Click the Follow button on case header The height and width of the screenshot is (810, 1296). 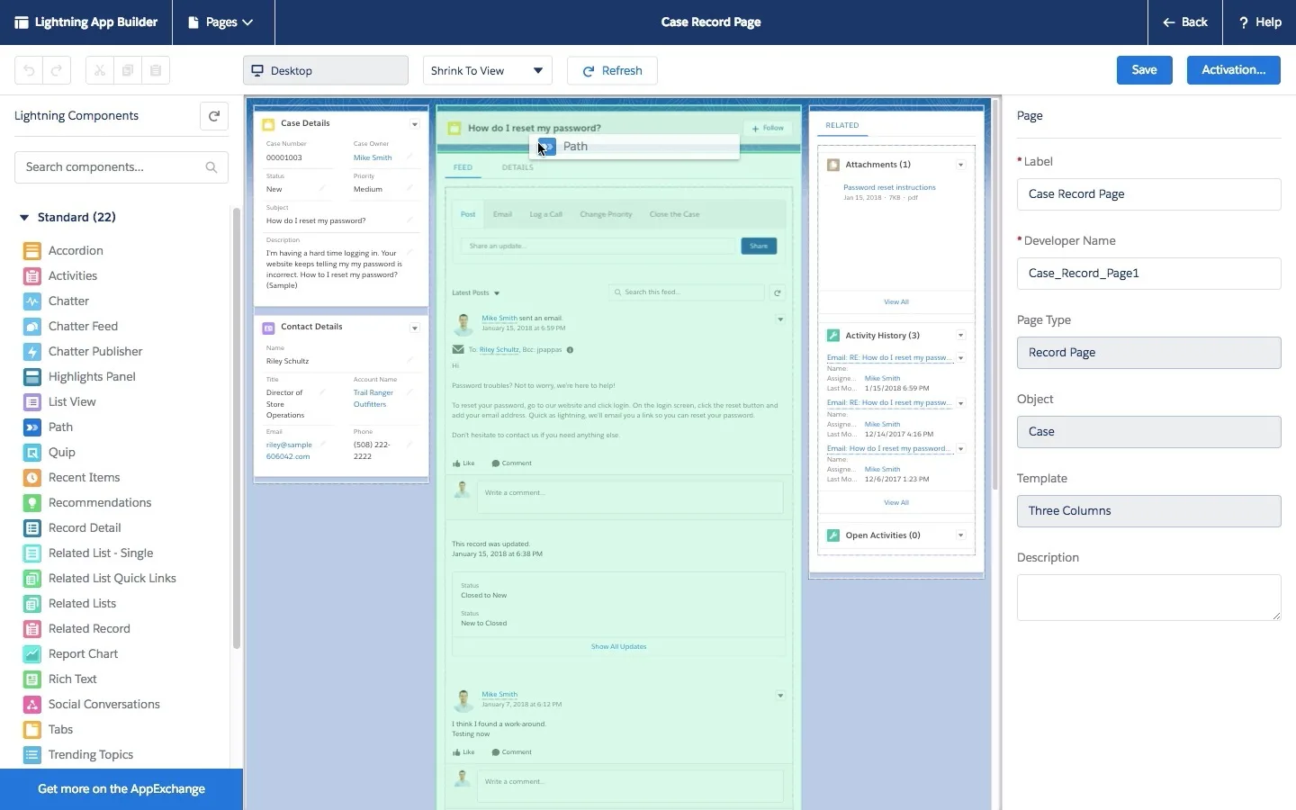pos(768,128)
